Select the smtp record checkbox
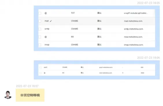Screen dimensions: 163x106 40,29
